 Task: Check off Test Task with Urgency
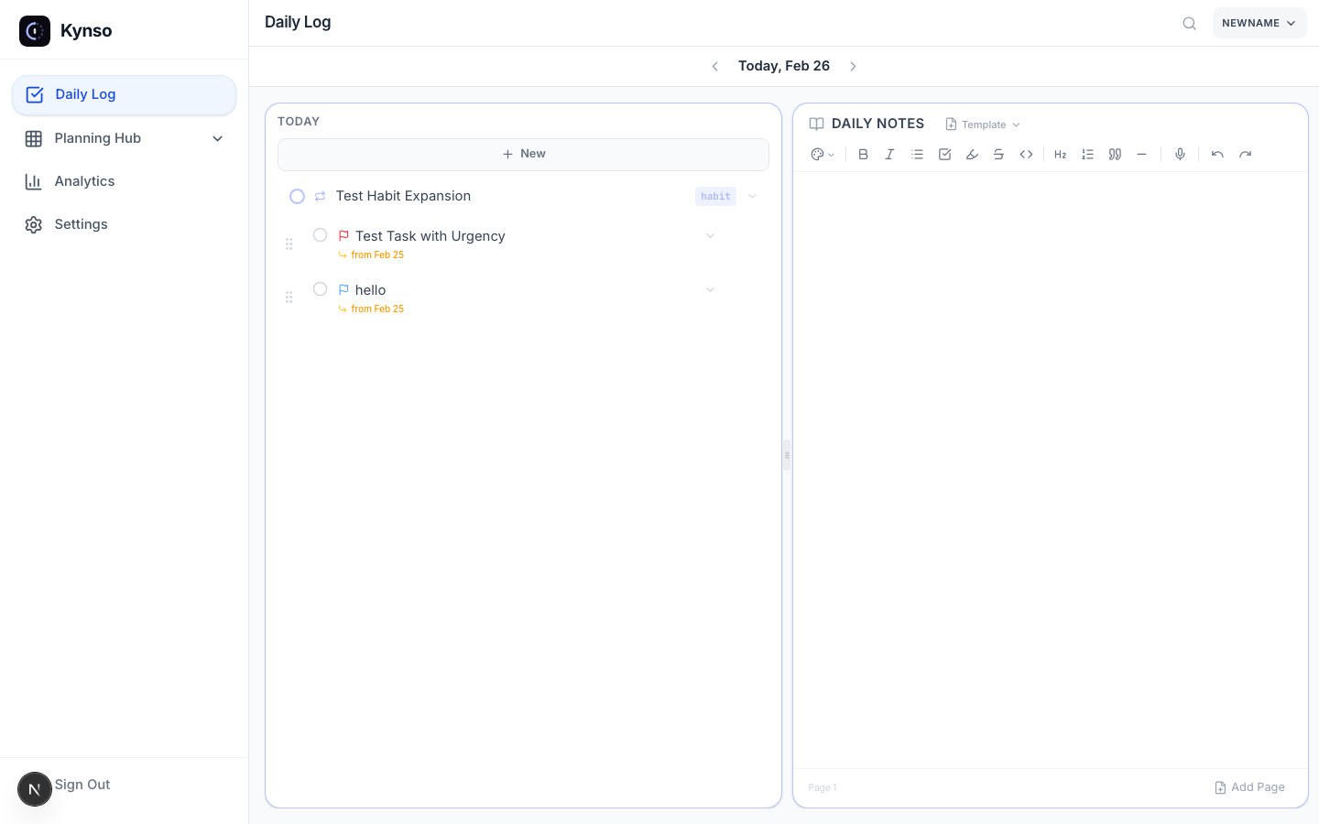[320, 234]
